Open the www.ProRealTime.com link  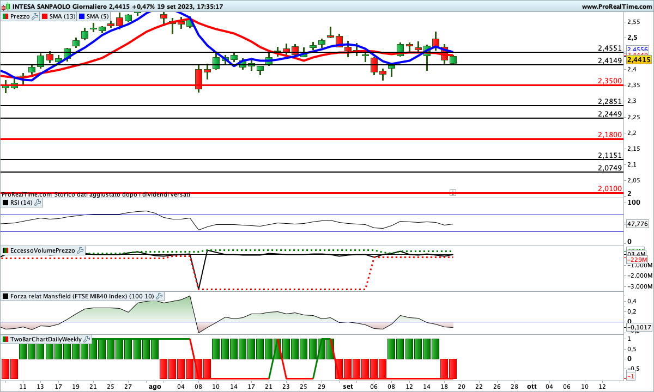click(x=616, y=7)
